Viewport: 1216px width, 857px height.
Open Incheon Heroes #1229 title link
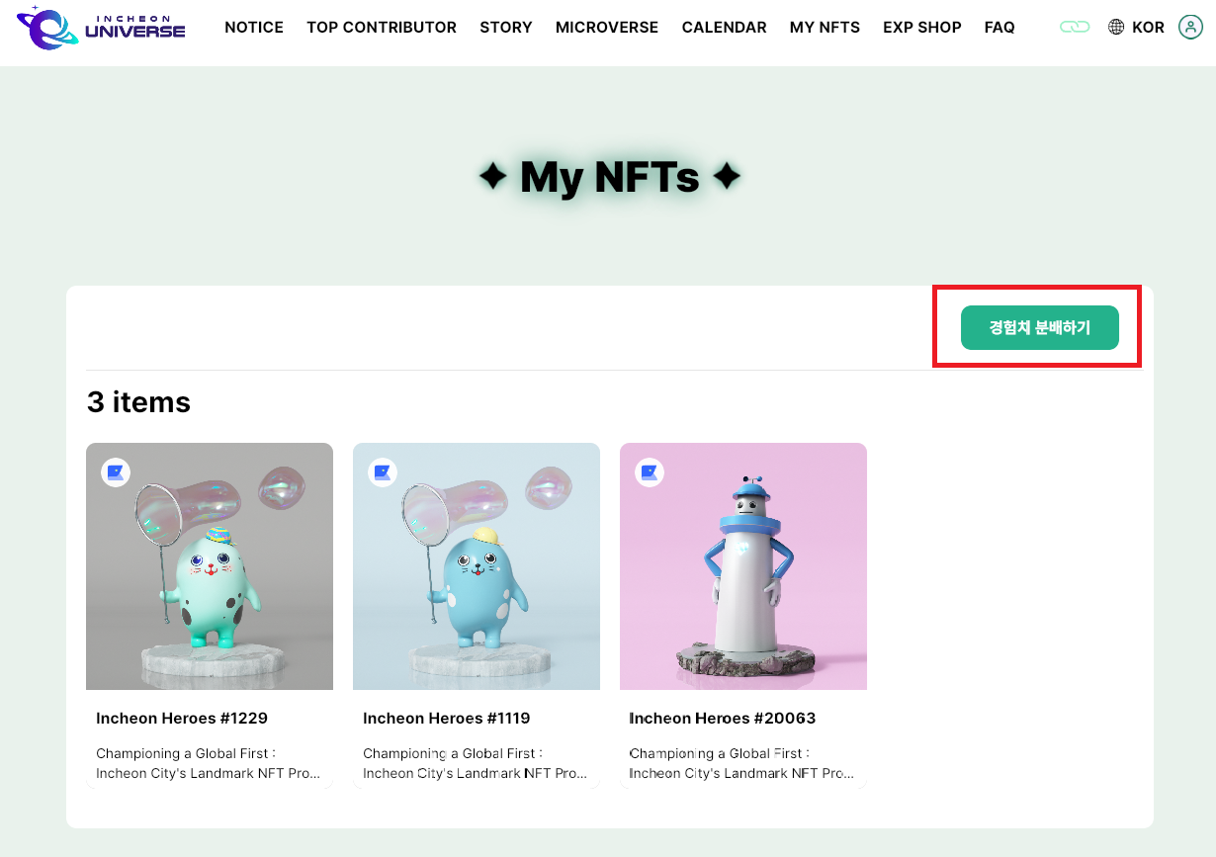pos(182,719)
